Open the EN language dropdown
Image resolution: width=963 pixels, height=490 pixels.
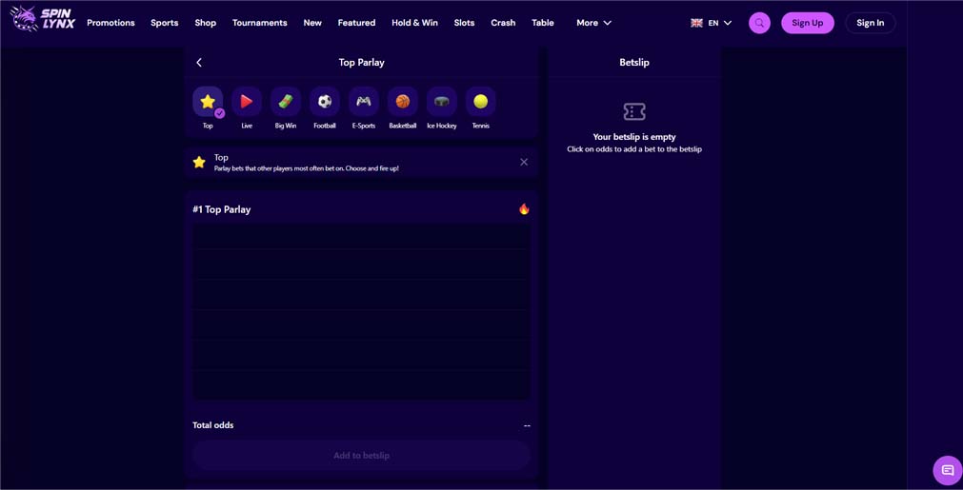pyautogui.click(x=712, y=23)
